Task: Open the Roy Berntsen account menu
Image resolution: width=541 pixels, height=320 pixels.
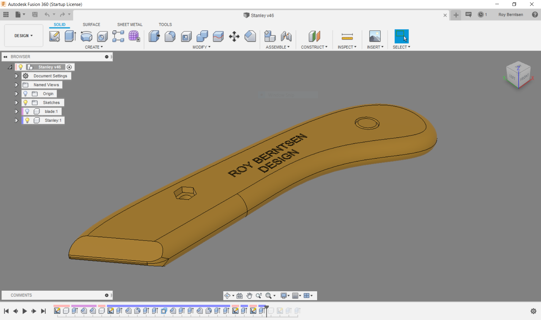Action: 511,15
